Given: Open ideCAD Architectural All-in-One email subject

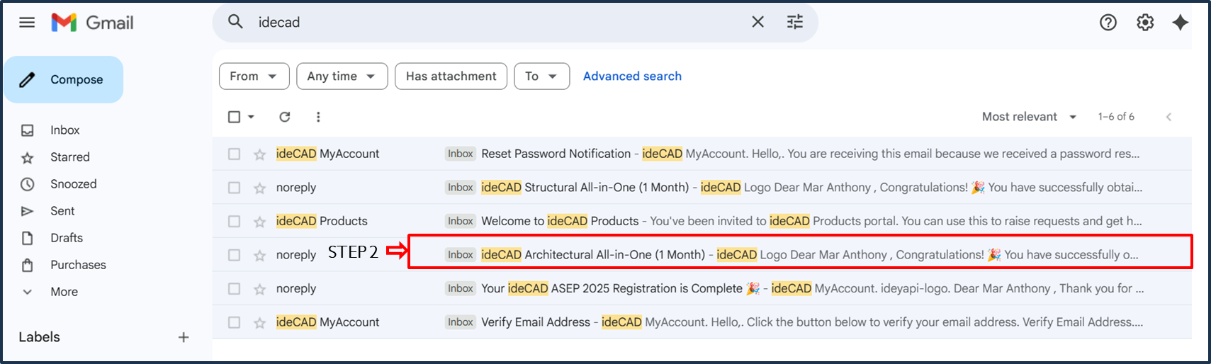Looking at the screenshot, I should (593, 255).
